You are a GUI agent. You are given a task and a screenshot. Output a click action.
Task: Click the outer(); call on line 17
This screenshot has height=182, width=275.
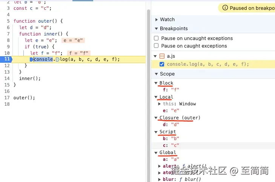pos(24,98)
